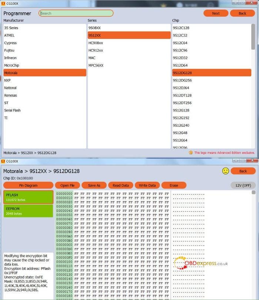259x300 pixels.
Task: Click the yellow smiley status icon
Action: 226,171
